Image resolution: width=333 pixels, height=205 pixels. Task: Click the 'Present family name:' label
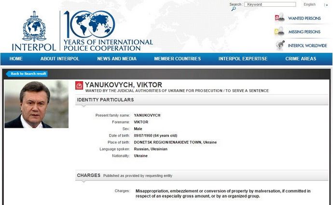point(112,115)
